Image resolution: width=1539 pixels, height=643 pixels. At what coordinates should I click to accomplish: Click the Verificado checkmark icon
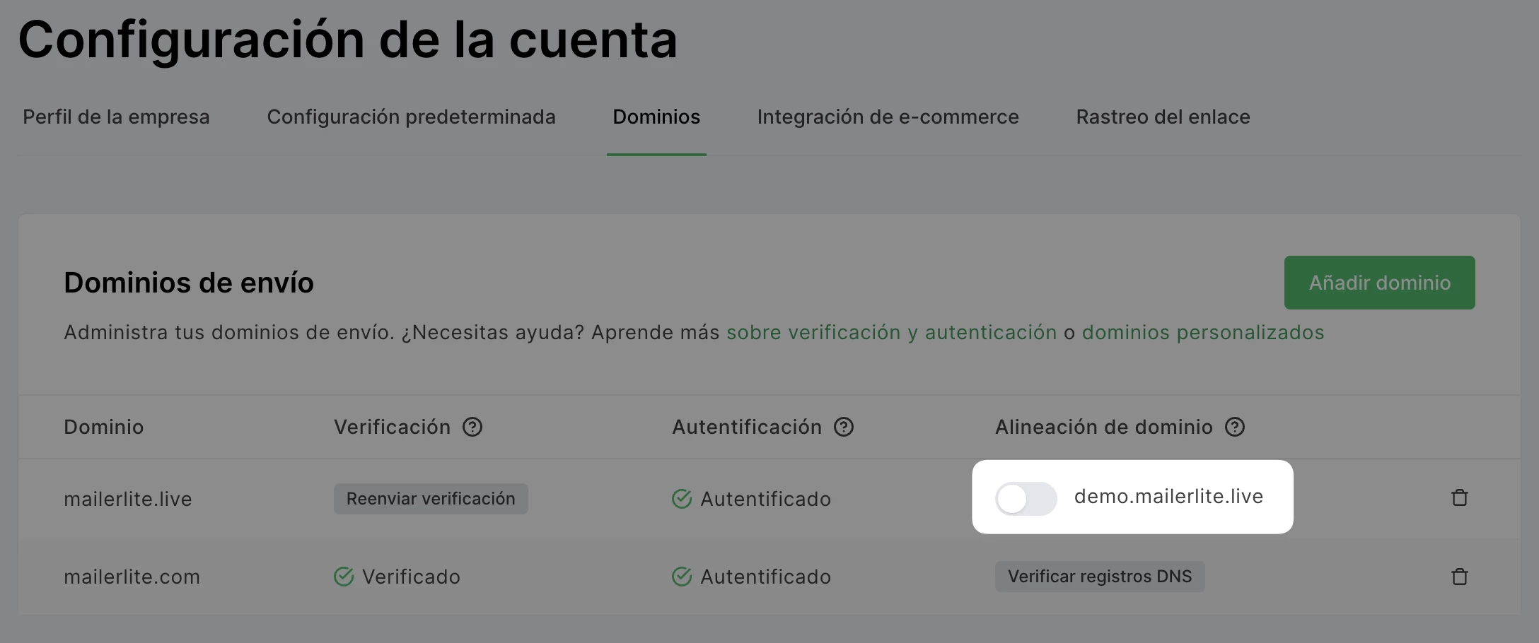tap(344, 577)
